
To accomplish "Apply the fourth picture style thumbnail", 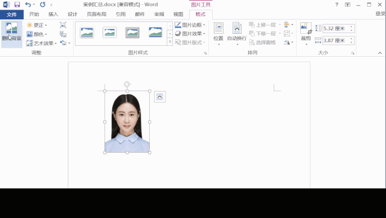I will point(155,33).
